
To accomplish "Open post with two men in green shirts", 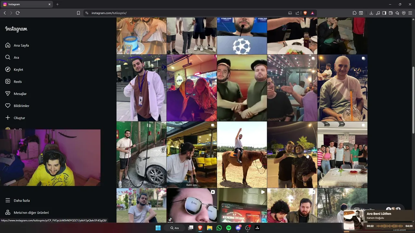I will (x=242, y=88).
